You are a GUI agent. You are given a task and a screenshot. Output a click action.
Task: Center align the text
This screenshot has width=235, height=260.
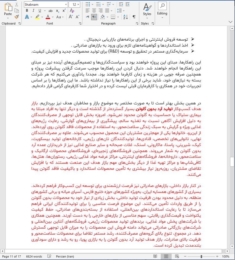click(x=94, y=11)
